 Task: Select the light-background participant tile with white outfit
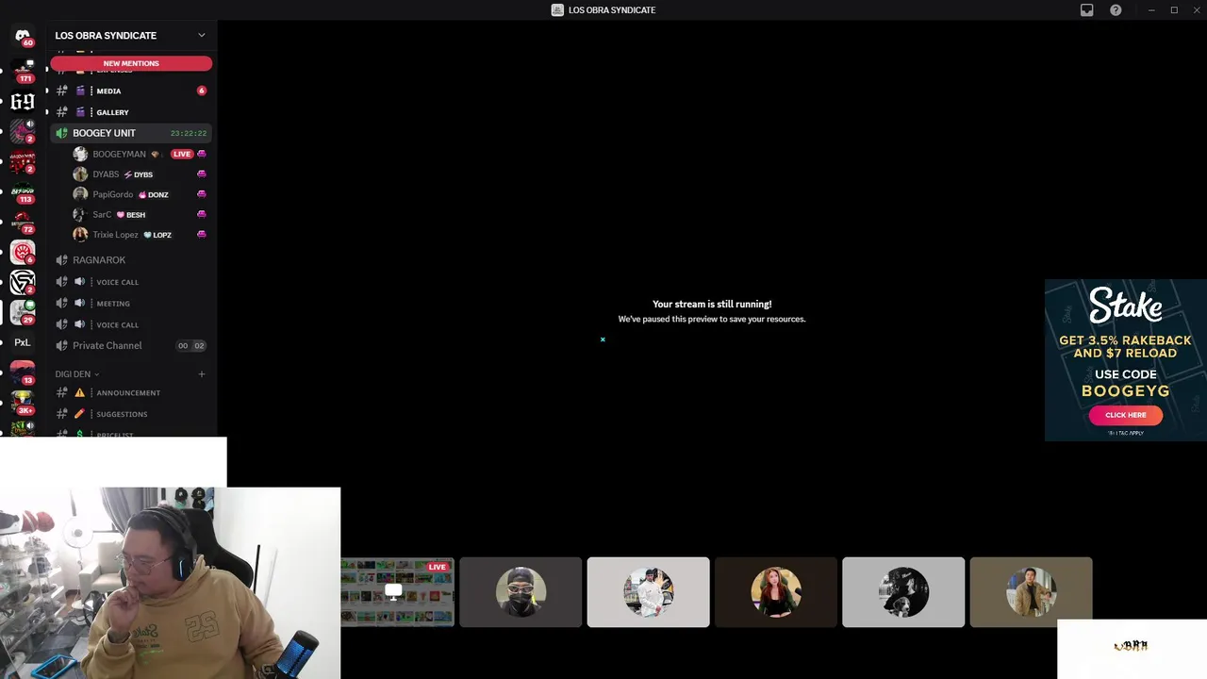click(x=648, y=592)
